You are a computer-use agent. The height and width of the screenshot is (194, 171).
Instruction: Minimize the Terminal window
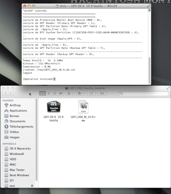pos(29,6)
